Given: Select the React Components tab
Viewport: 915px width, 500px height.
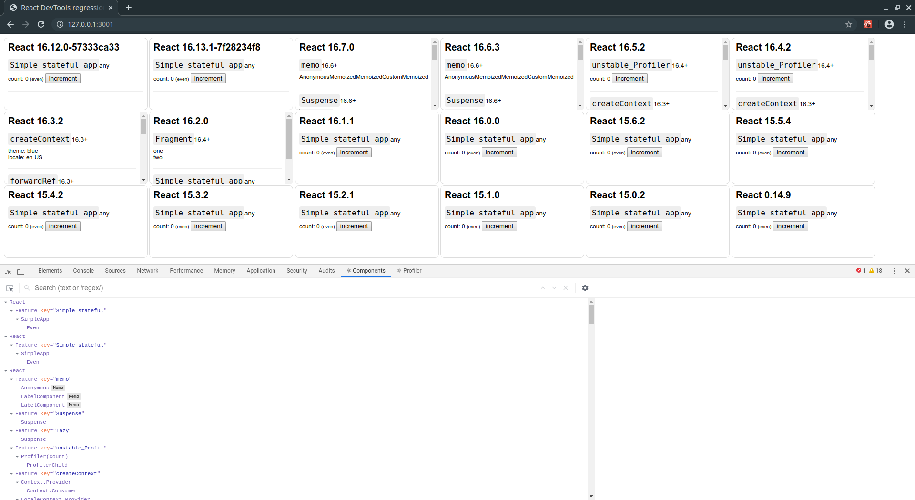Looking at the screenshot, I should point(366,271).
